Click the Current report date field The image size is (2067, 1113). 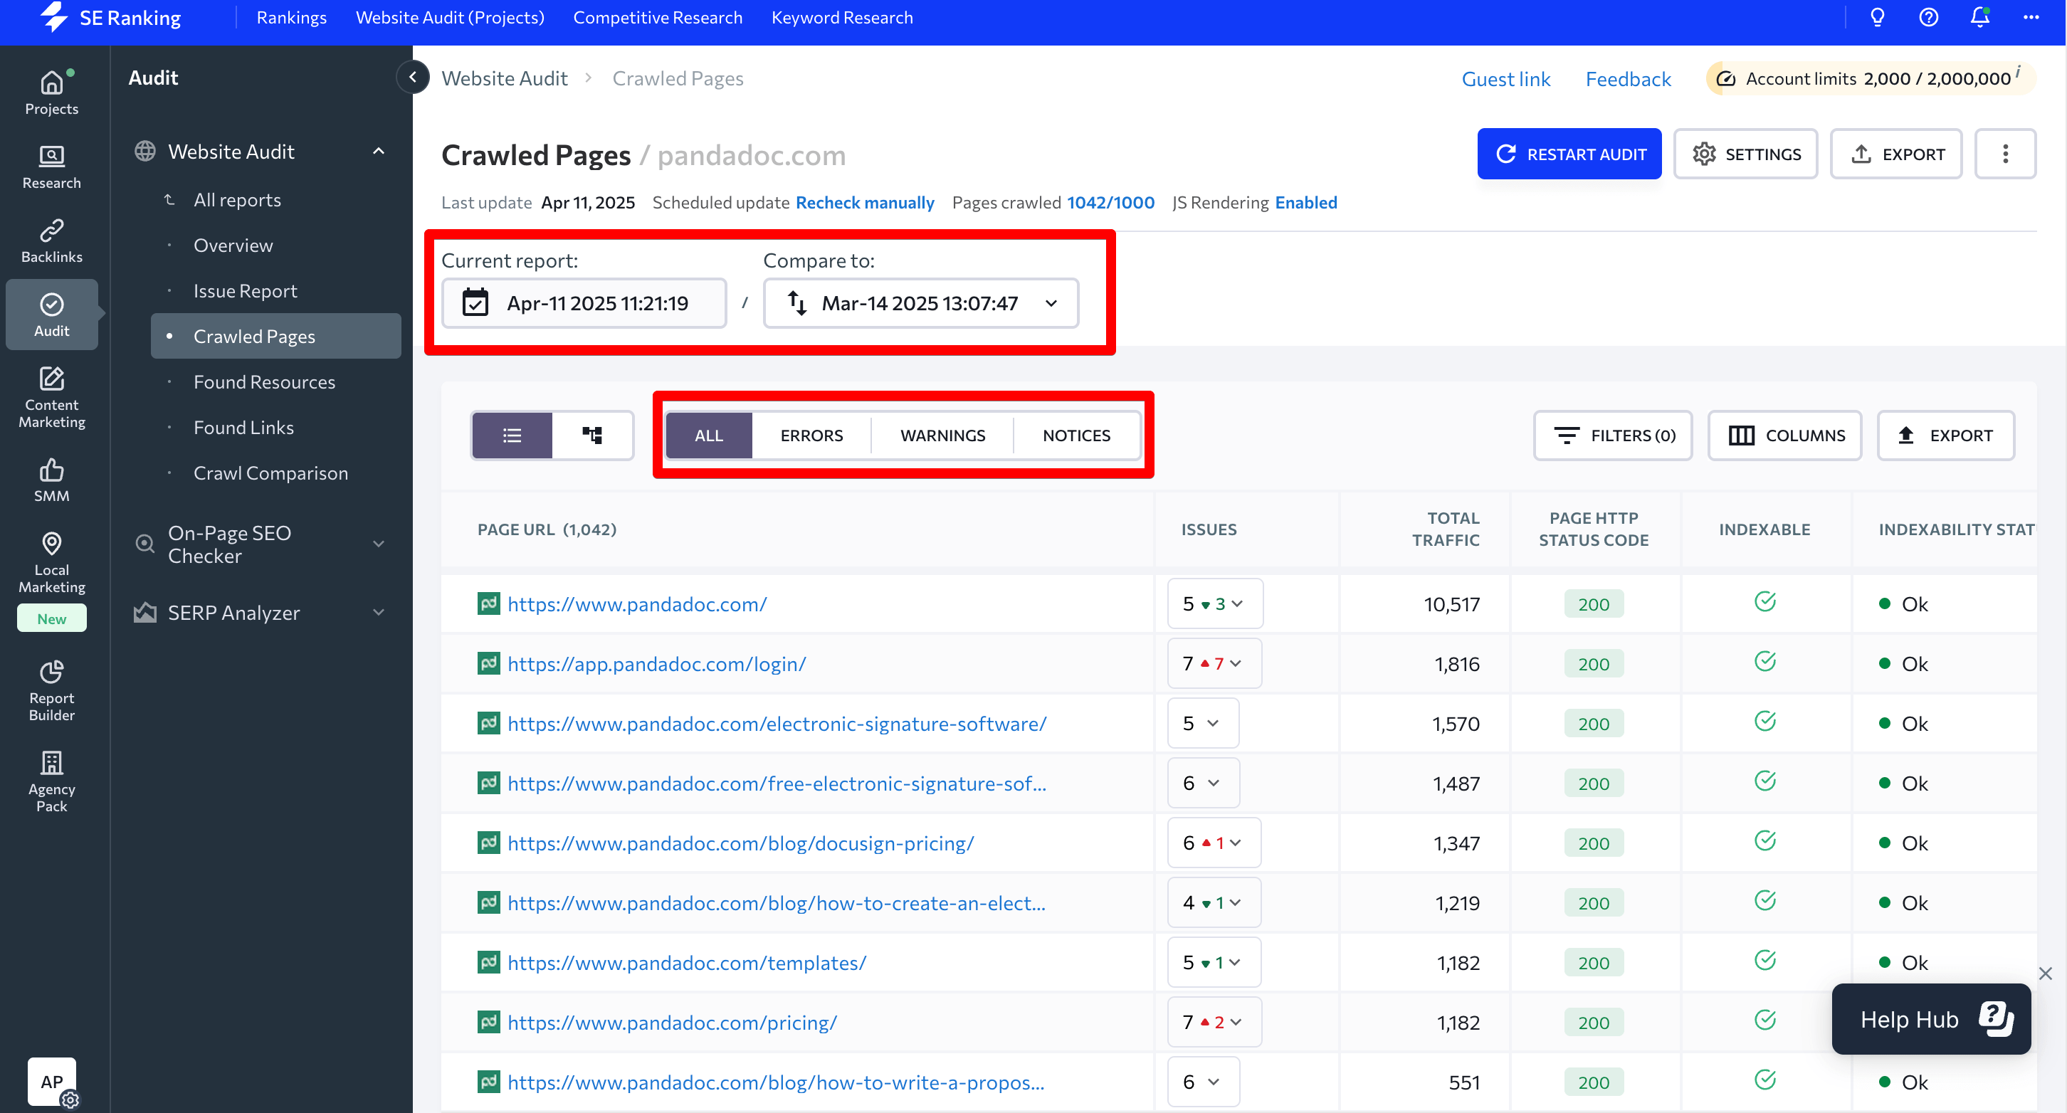pyautogui.click(x=584, y=303)
